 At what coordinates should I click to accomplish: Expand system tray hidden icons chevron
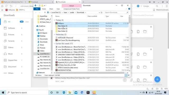click(140, 93)
